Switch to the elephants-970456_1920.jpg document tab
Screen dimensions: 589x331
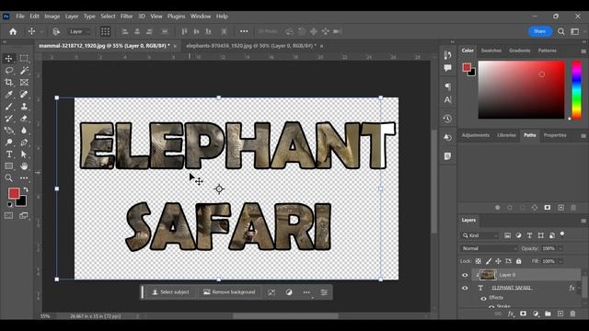pos(251,46)
